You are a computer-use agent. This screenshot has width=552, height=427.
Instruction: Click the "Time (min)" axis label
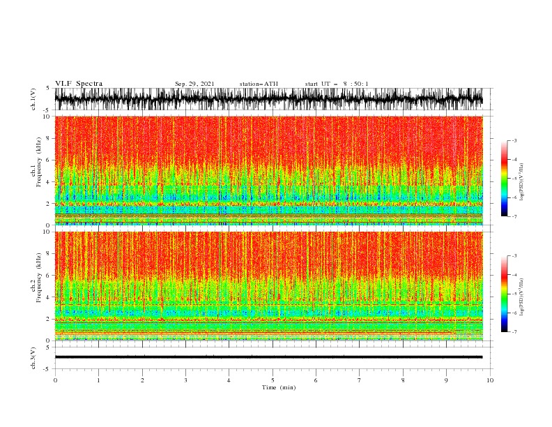click(279, 387)
